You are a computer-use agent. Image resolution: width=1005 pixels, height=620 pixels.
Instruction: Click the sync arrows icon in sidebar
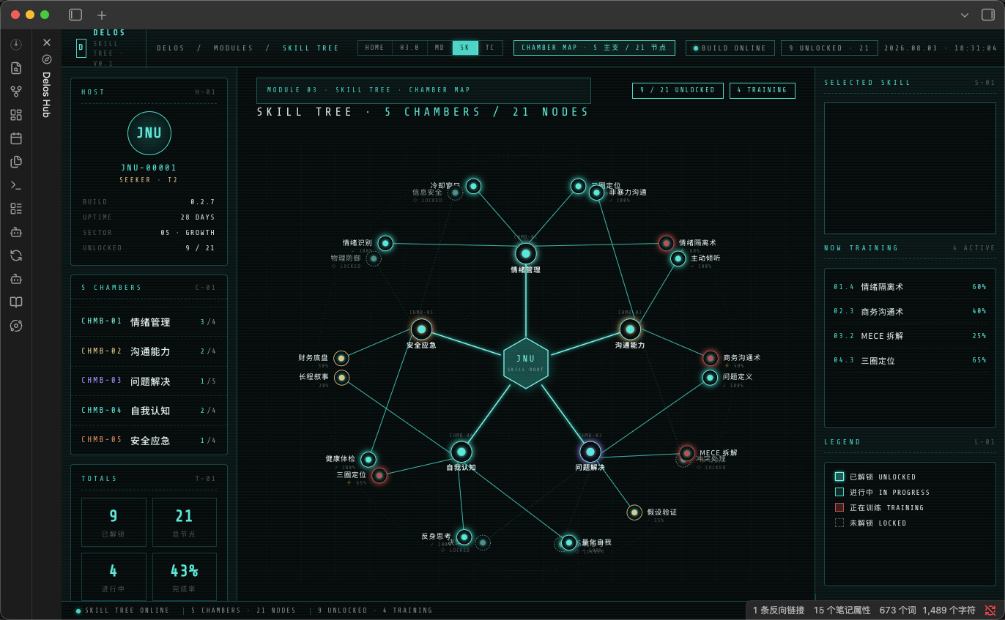(x=16, y=255)
